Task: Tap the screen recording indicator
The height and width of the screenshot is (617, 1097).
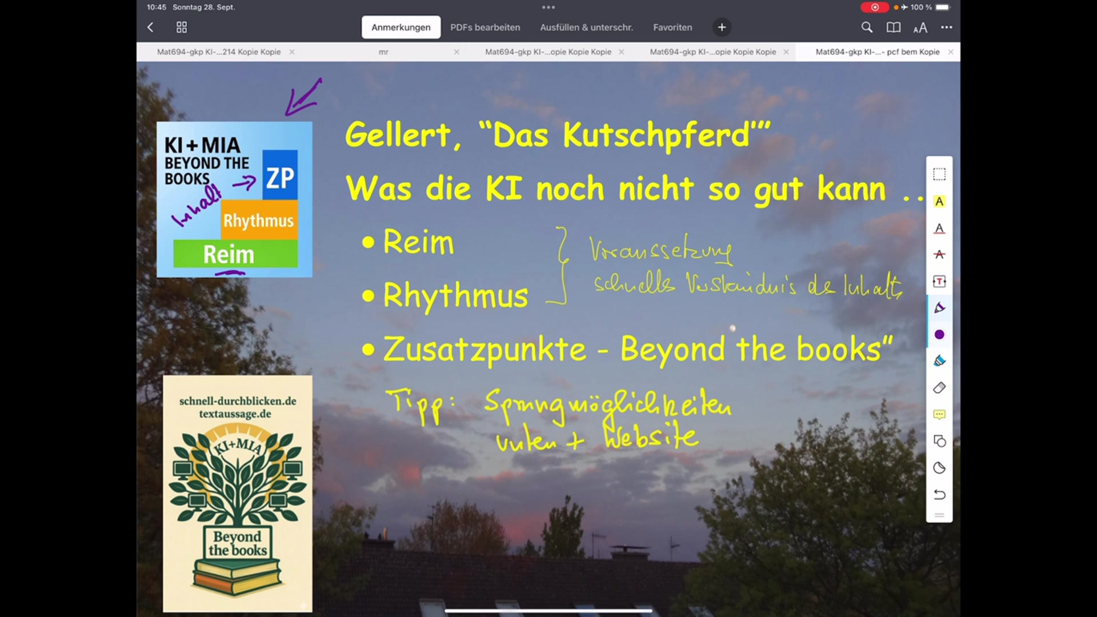Action: [x=874, y=7]
